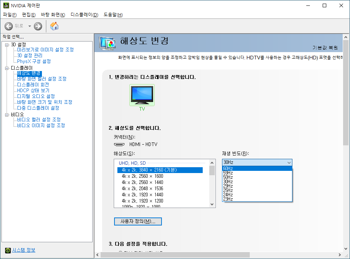Select 30Hz in the dropdown list
This screenshot has height=259, width=350.
click(x=257, y=181)
